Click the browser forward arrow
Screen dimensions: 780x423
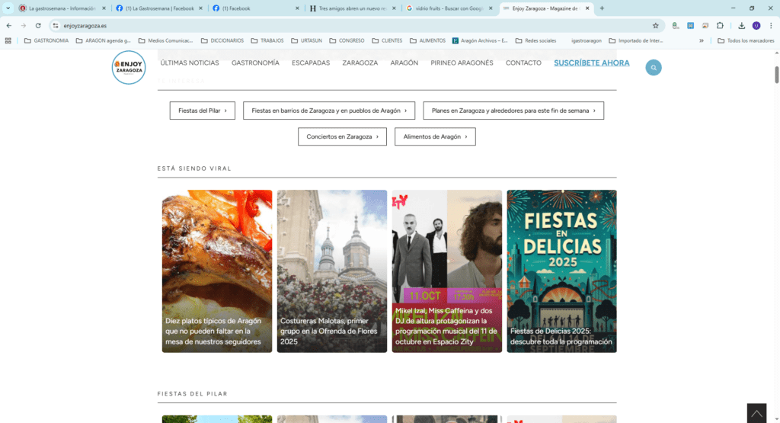coord(24,25)
